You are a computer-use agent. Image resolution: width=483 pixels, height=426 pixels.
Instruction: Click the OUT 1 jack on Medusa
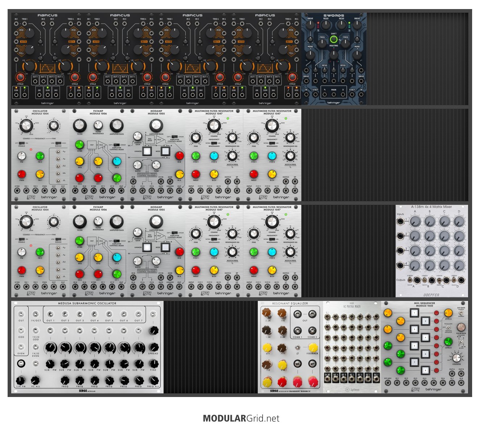tap(50, 314)
